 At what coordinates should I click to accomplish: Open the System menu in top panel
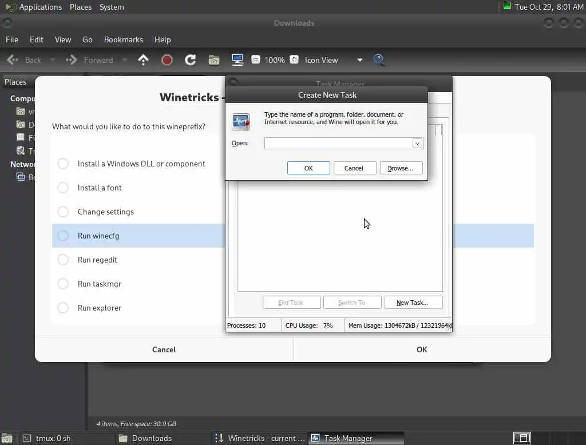(112, 7)
